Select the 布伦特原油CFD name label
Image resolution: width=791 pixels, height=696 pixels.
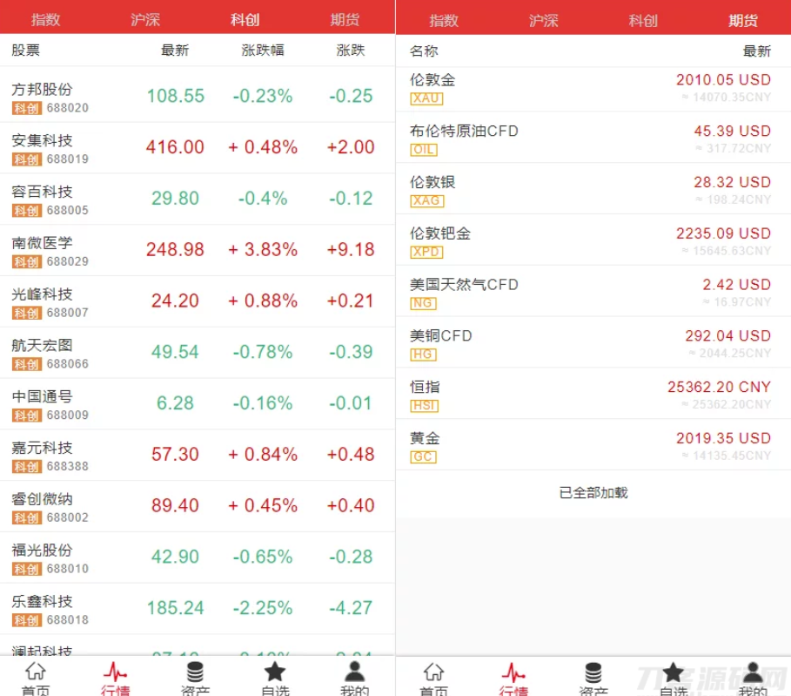[464, 132]
